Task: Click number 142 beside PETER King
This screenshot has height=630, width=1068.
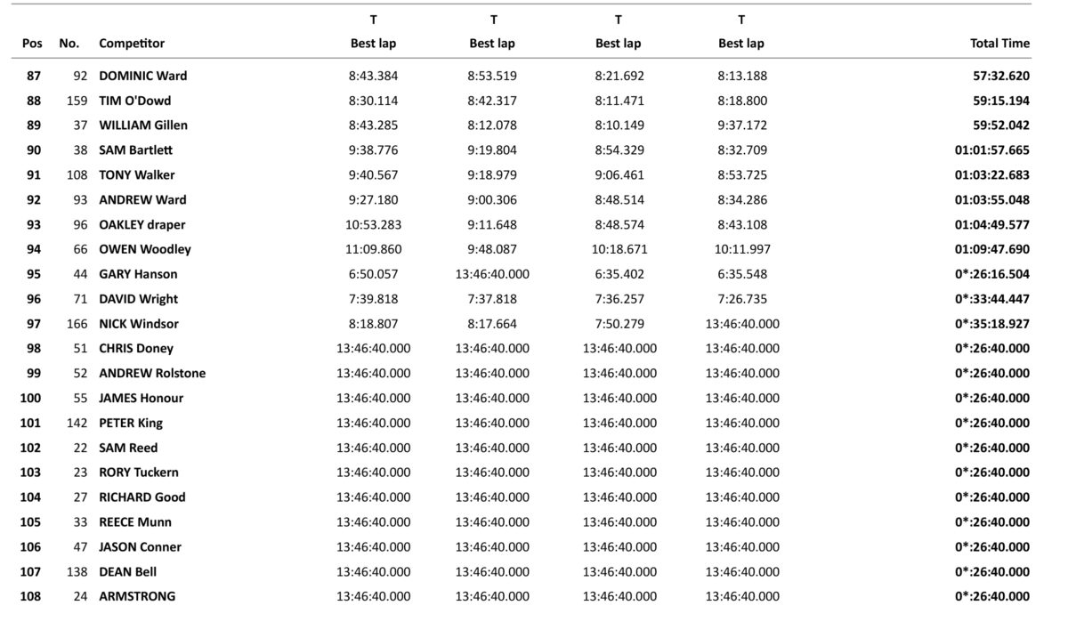Action: coord(77,423)
